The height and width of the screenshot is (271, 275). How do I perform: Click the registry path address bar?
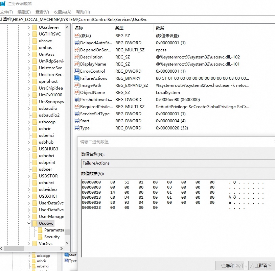pyautogui.click(x=137, y=20)
